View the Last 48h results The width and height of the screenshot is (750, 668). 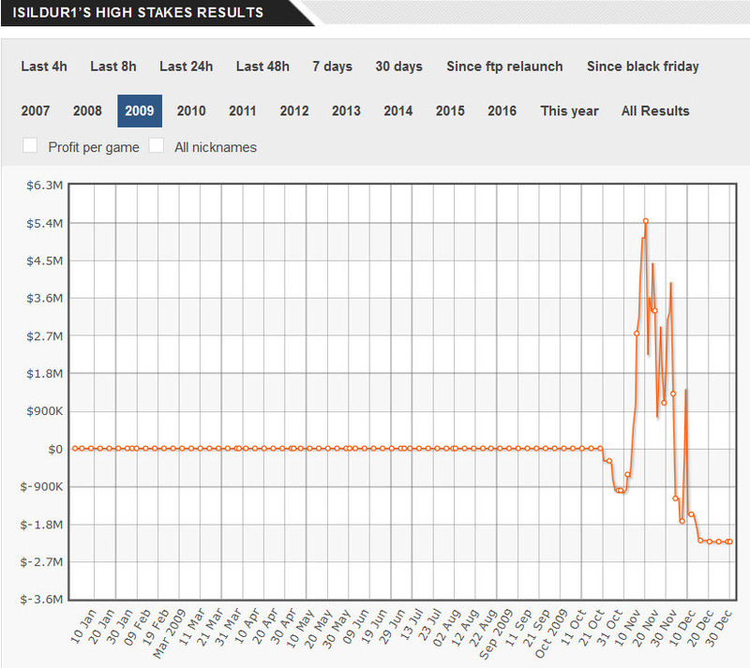pyautogui.click(x=262, y=67)
